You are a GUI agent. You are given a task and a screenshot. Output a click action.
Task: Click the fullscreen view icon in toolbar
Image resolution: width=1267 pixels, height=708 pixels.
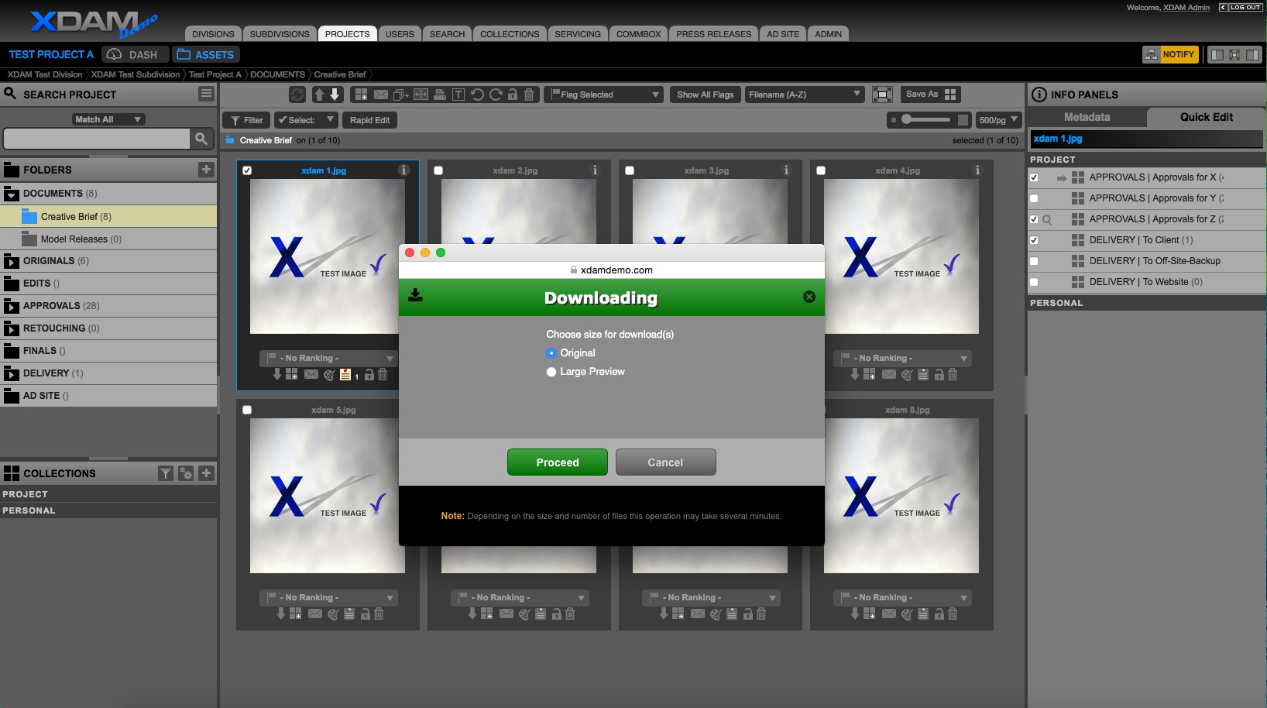click(x=882, y=95)
